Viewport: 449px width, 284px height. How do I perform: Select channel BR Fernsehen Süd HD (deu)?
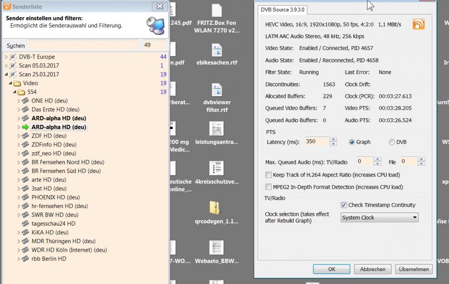click(66, 171)
